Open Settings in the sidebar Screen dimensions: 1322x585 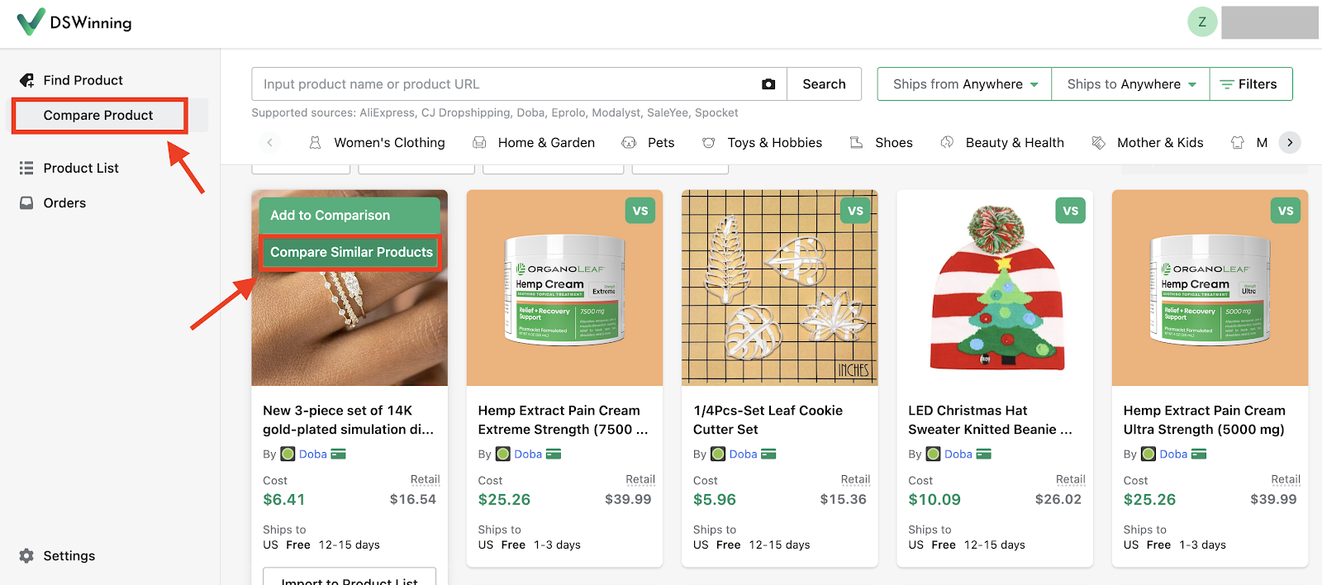point(69,555)
